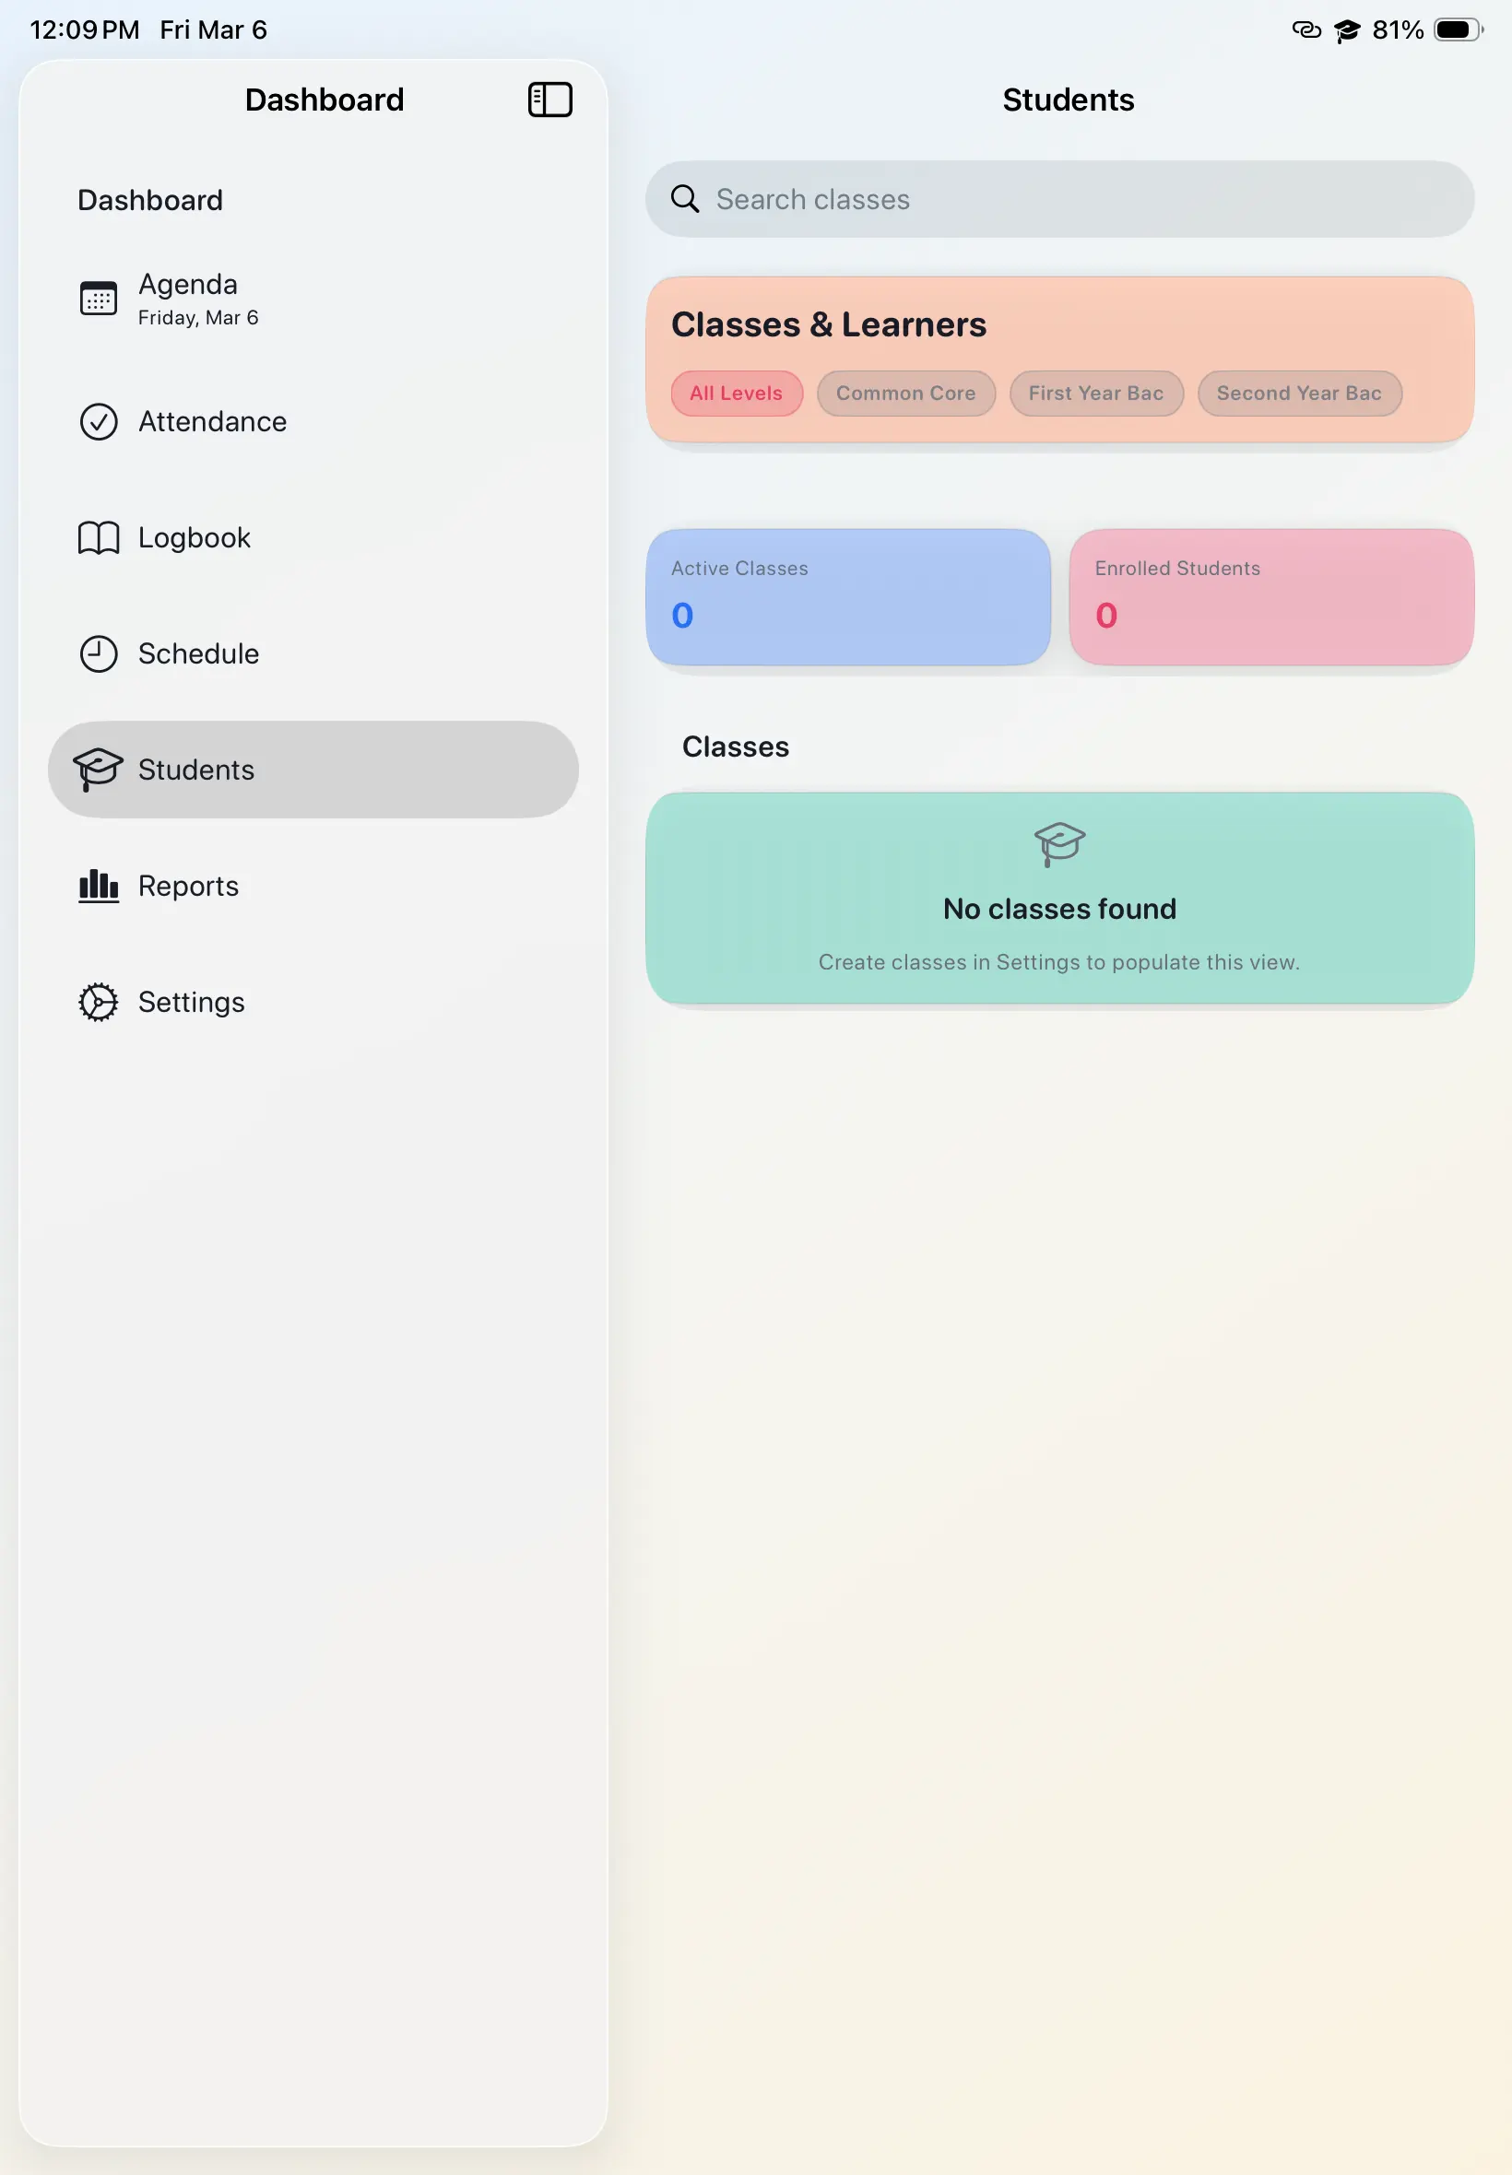Open Reports via bar chart icon
Image resolution: width=1512 pixels, height=2175 pixels.
click(x=99, y=886)
